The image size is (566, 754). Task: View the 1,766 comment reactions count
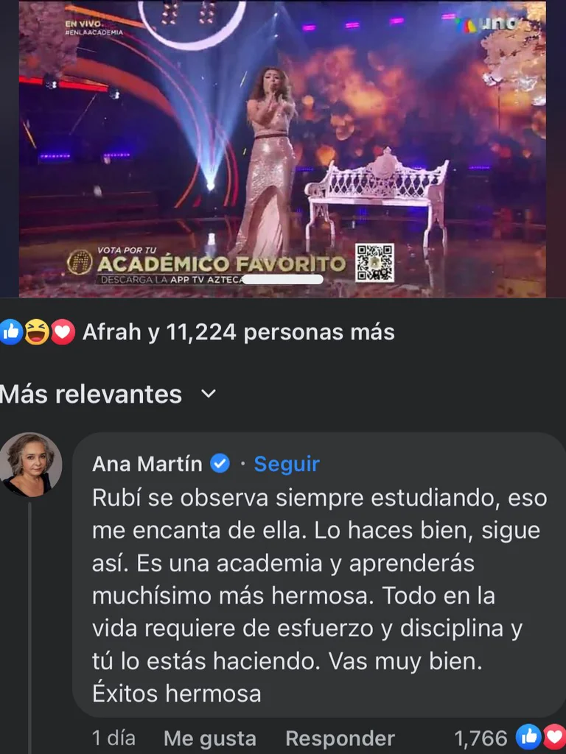tap(481, 739)
